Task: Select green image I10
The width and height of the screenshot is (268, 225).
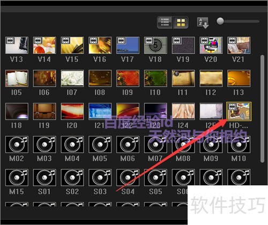Action: click(155, 78)
